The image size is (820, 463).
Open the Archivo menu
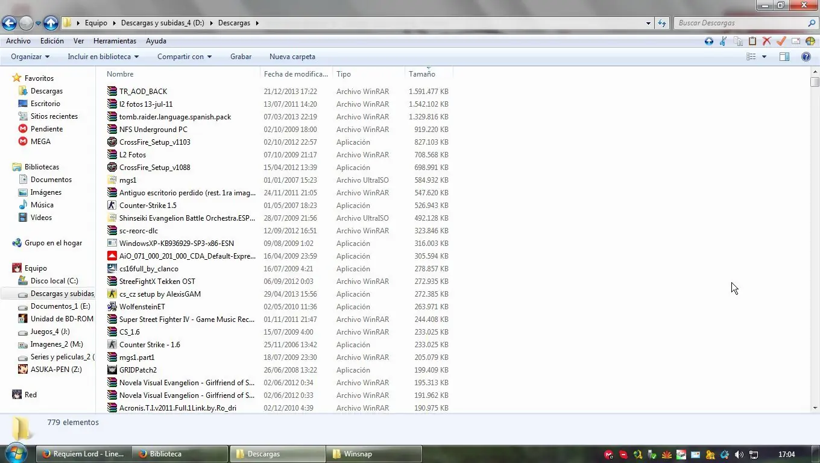pos(18,41)
